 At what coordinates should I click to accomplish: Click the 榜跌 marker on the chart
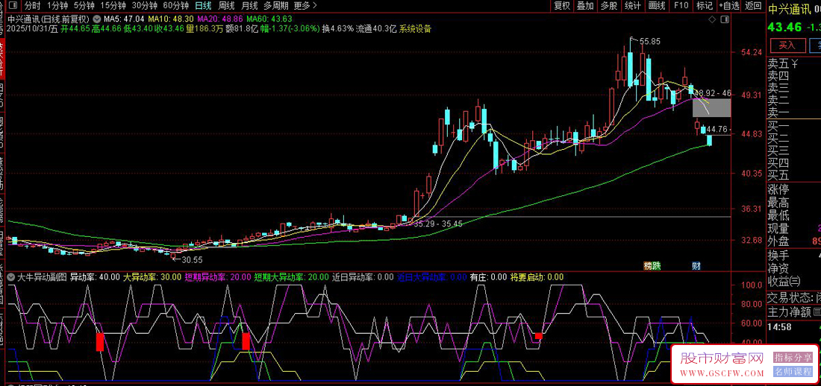tap(652, 266)
